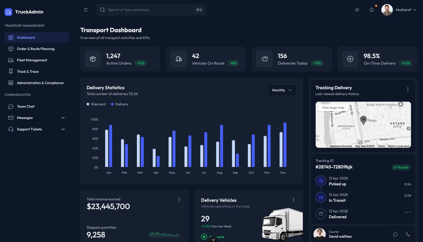Click the View larger map link

[333, 108]
